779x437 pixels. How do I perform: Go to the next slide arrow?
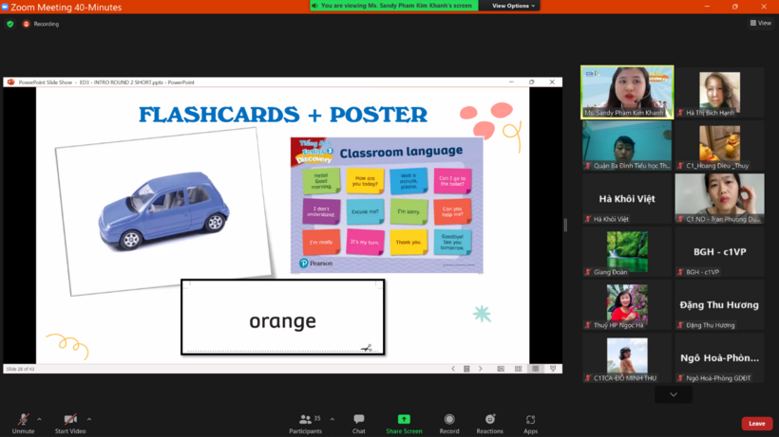(x=480, y=369)
